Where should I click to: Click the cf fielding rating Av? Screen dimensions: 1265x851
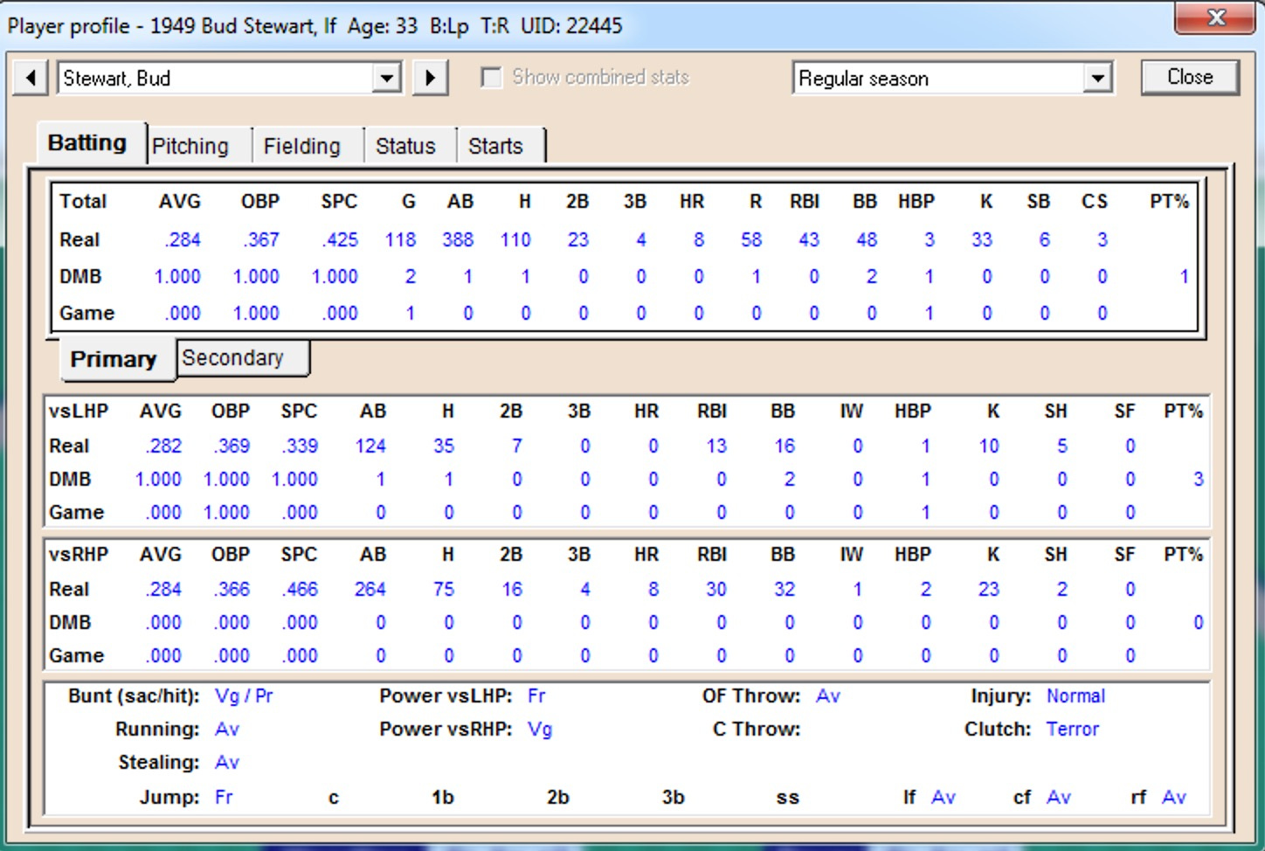click(x=1059, y=797)
